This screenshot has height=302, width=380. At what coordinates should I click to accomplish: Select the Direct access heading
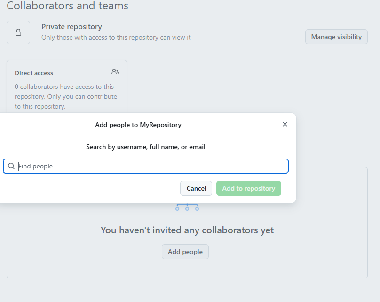click(34, 73)
